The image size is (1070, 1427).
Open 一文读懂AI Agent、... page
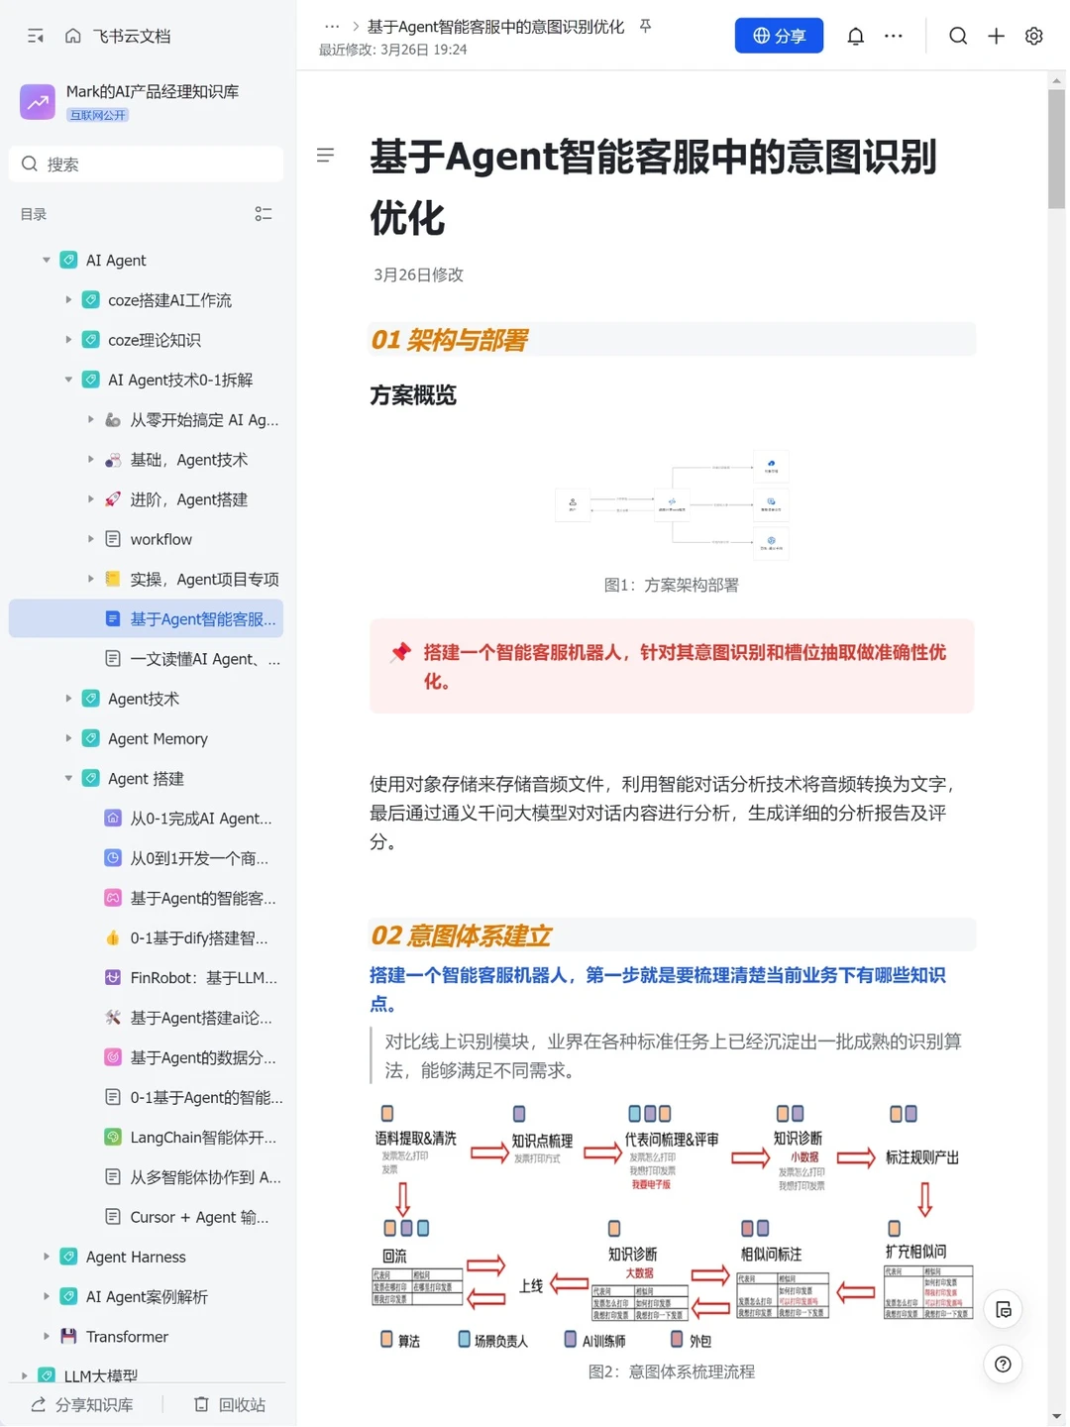[x=147, y=659]
